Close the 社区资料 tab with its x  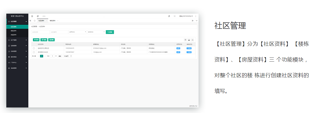pyautogui.click(x=46, y=21)
